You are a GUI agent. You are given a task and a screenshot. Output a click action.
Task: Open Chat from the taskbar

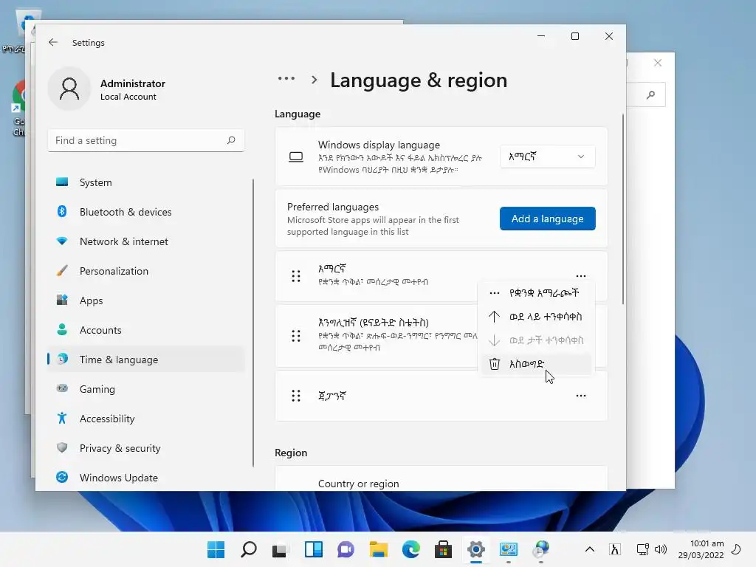tap(346, 549)
